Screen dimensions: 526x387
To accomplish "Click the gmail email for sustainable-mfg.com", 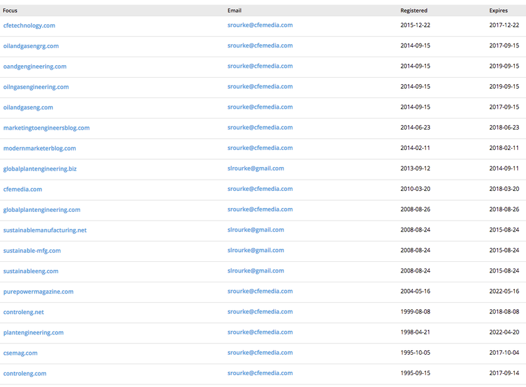I will (x=256, y=251).
